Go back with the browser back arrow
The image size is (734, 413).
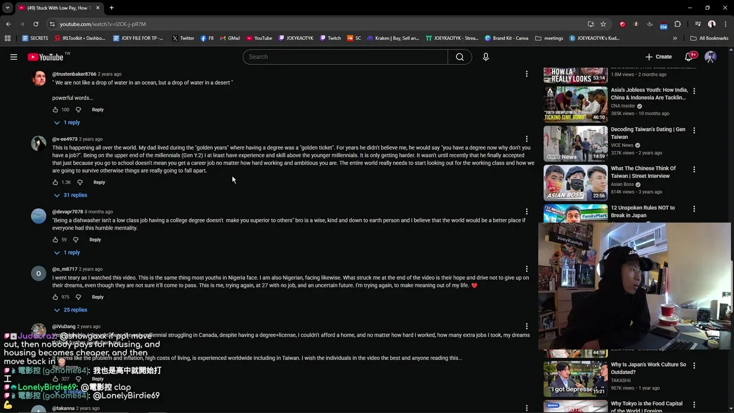point(8,24)
